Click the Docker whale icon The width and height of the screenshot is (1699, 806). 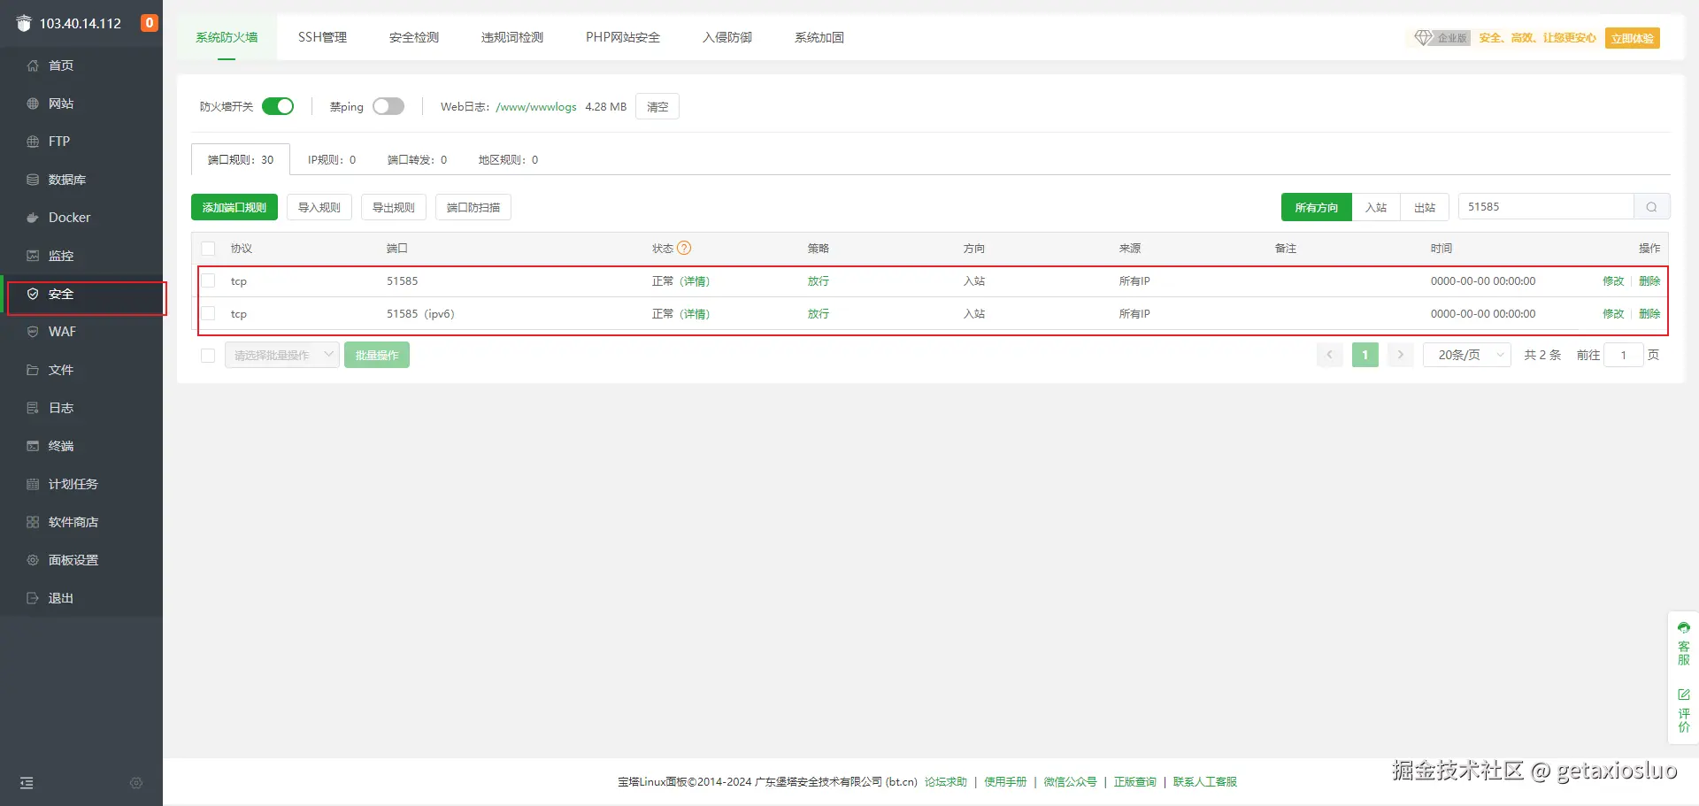pyautogui.click(x=33, y=218)
